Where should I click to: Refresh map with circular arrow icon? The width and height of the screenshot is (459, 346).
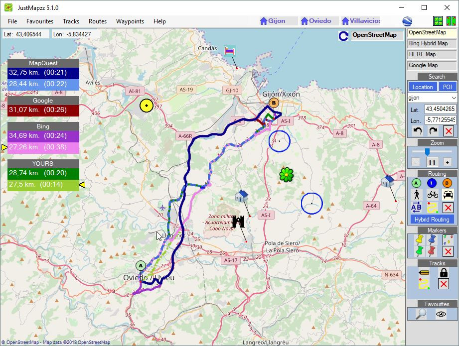click(x=343, y=36)
